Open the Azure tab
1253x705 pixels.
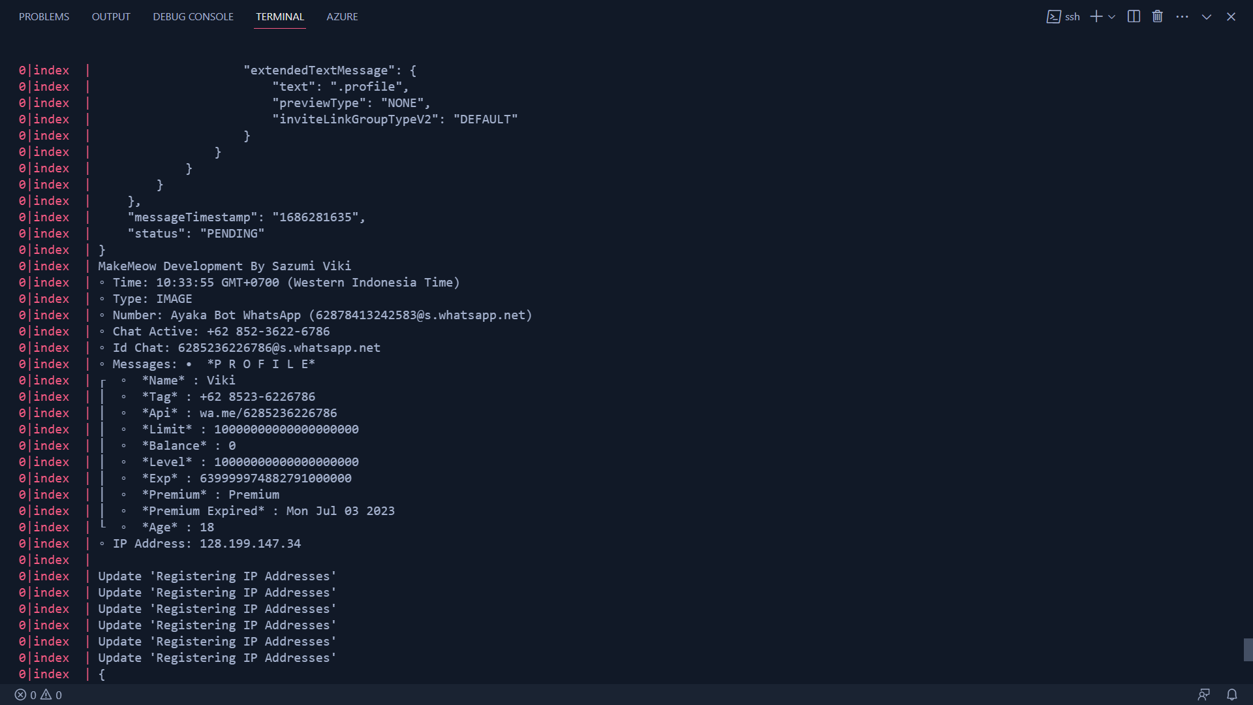(x=342, y=17)
